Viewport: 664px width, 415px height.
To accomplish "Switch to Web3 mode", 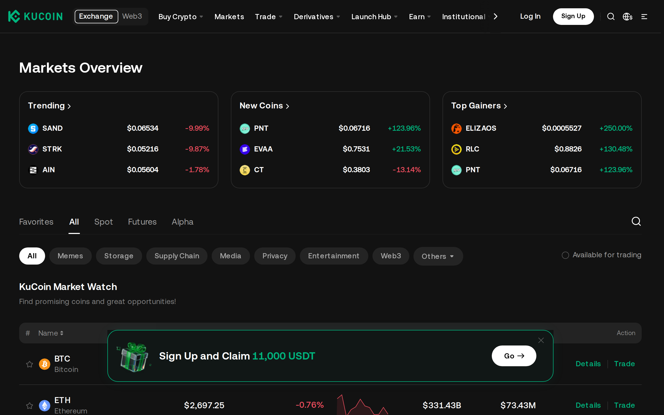I will (x=132, y=16).
